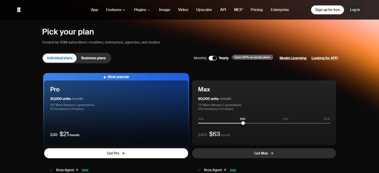Screen dimensions: 379x173
Task: Open the Looking for API? link
Action: click(x=325, y=58)
